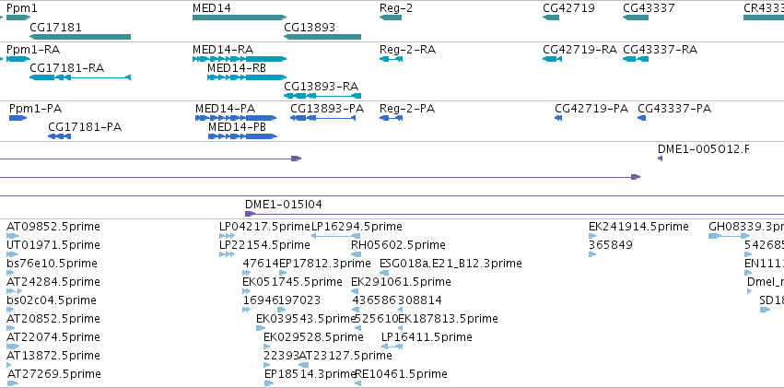Click the RE10461.5prime EST label

(x=401, y=373)
